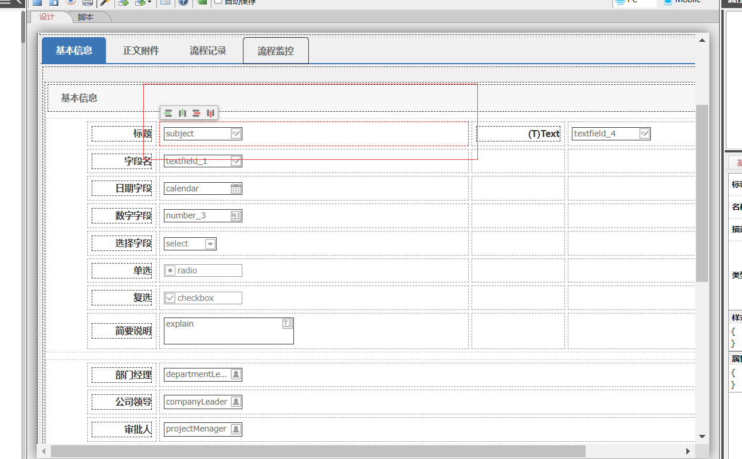This screenshot has width=742, height=459.
Task: Click the horizontal scrollbar right arrow
Action: tap(688, 451)
